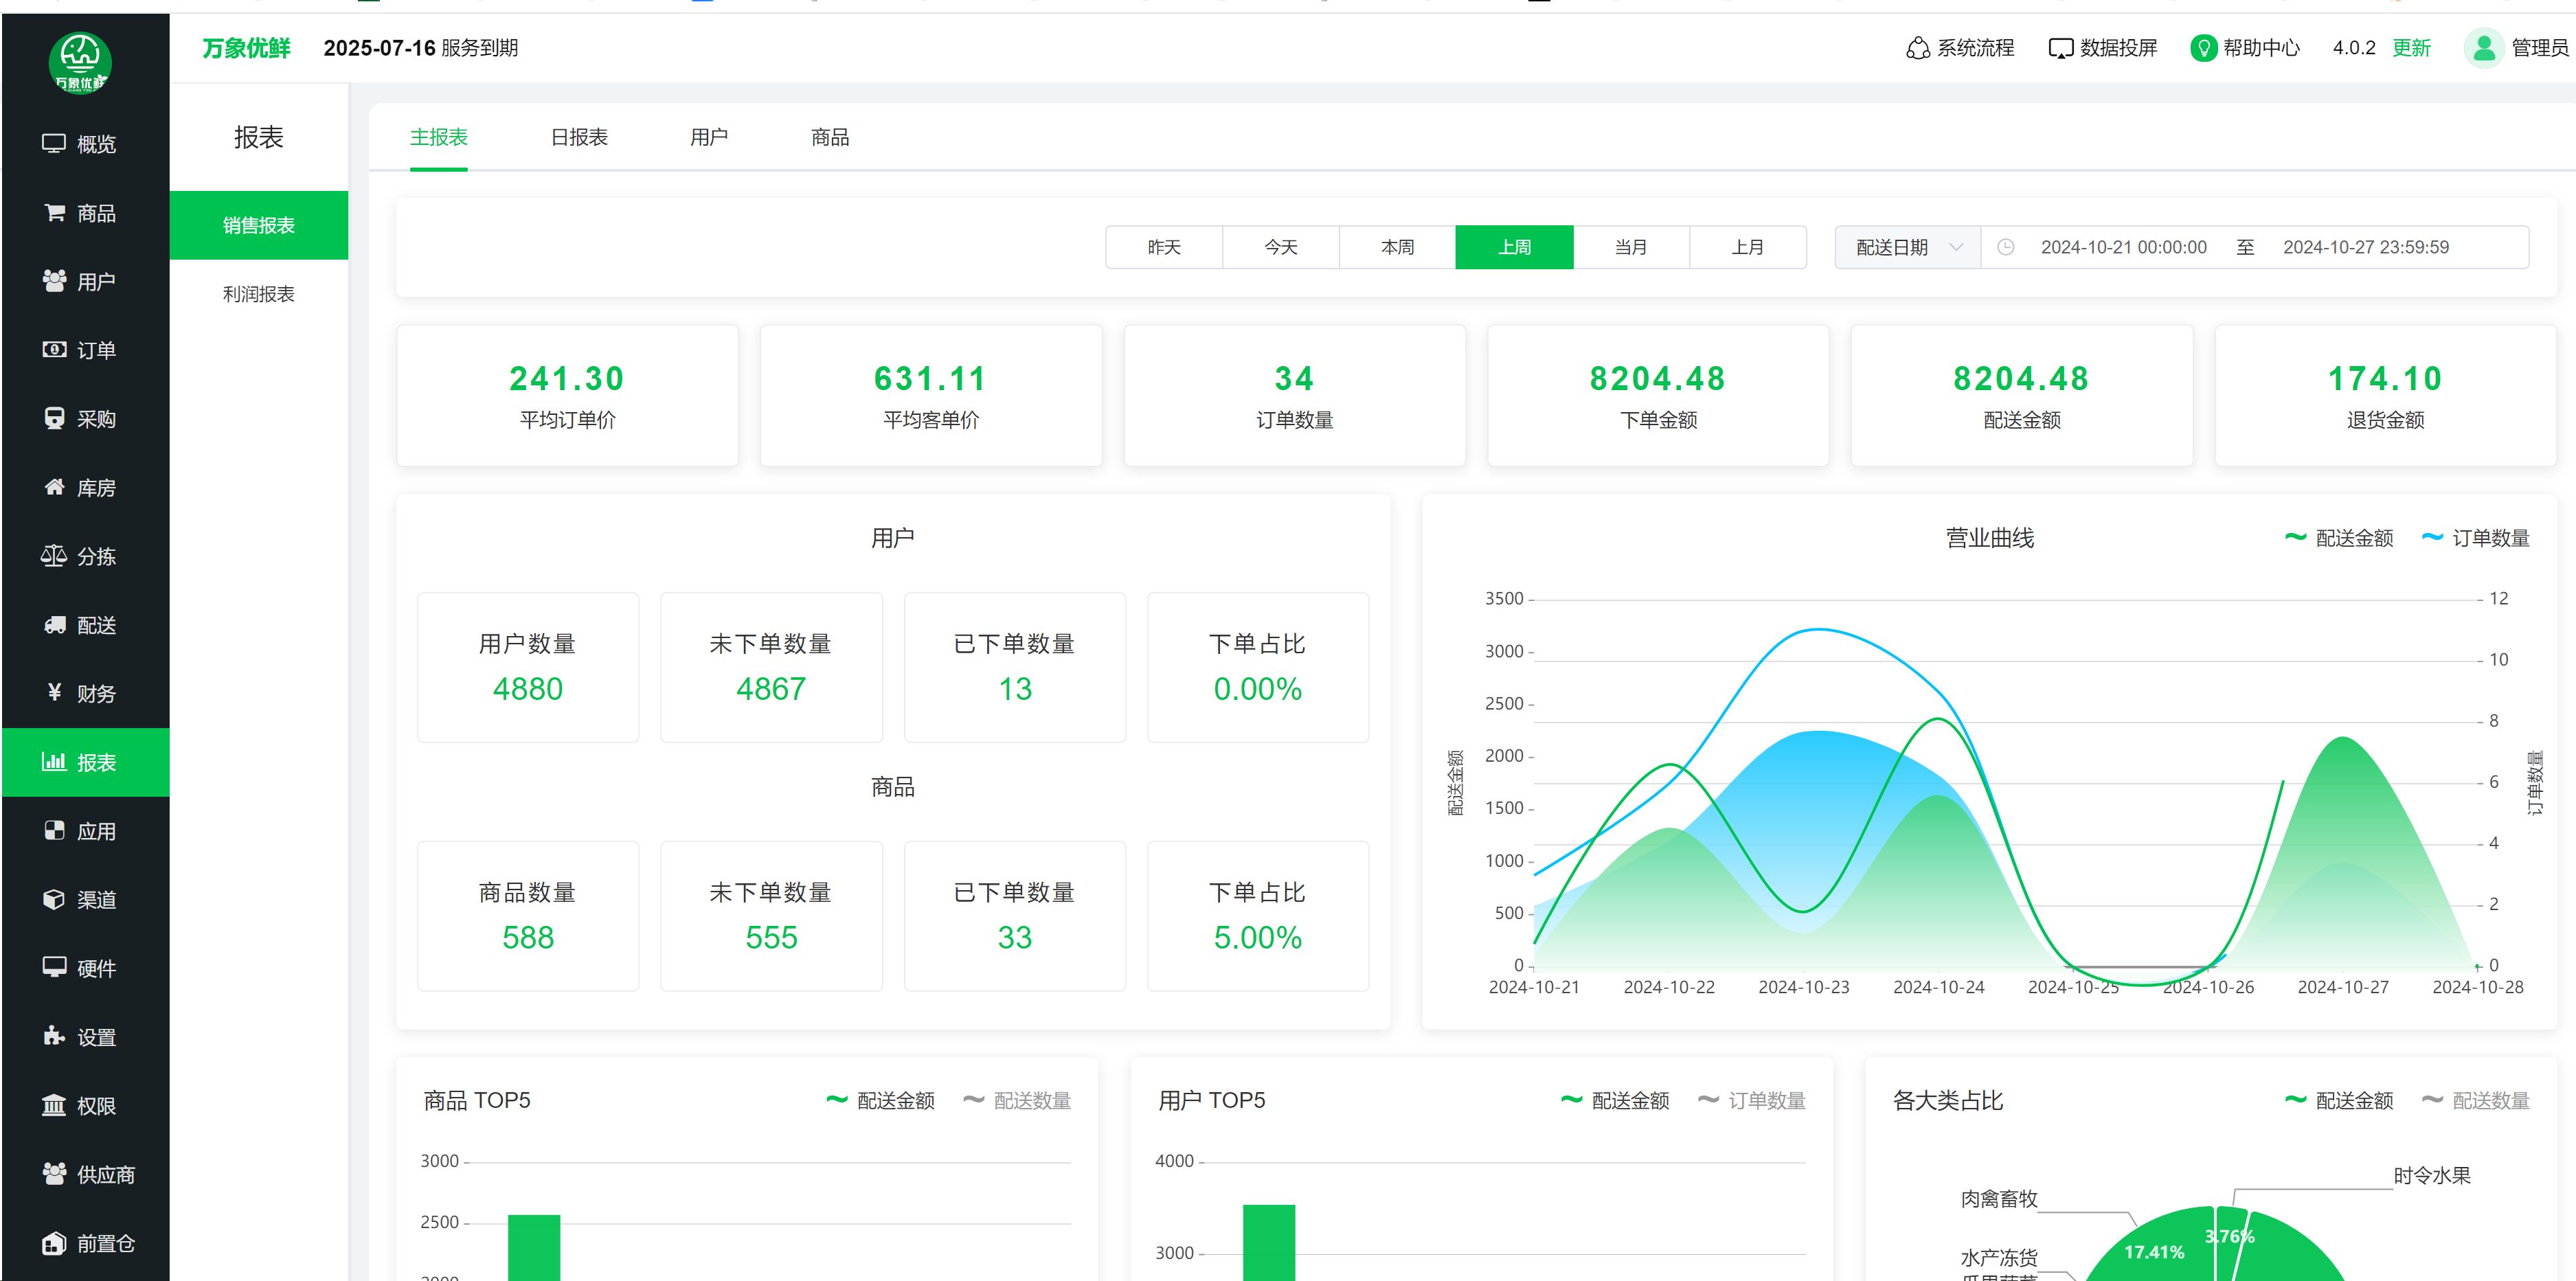The image size is (2576, 1281).
Task: Select 利润报表 in the submenu
Action: 259,294
